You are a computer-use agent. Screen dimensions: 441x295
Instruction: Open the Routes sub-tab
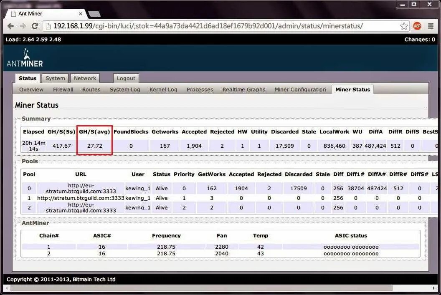click(91, 90)
